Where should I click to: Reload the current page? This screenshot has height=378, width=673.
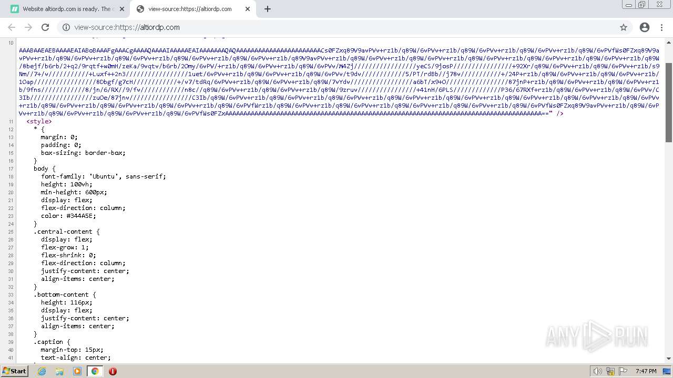(45, 27)
